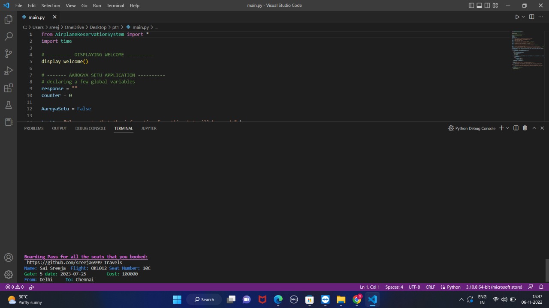
Task: Click the Kill Terminal trash icon
Action: pyautogui.click(x=525, y=128)
